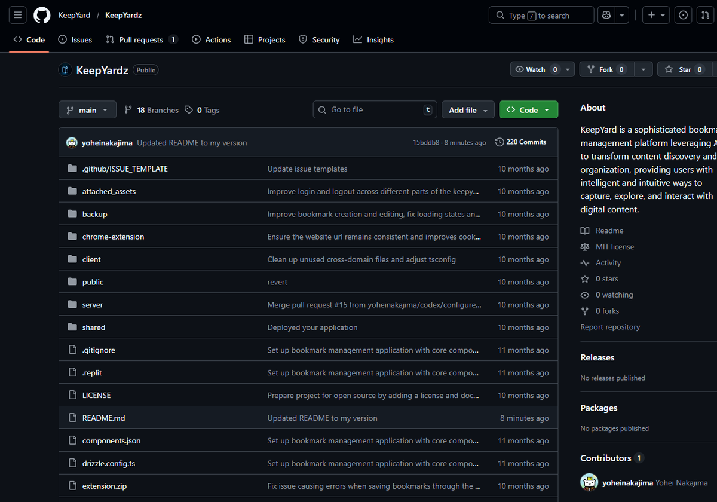
Task: Click the plus create-new icon
Action: click(652, 15)
